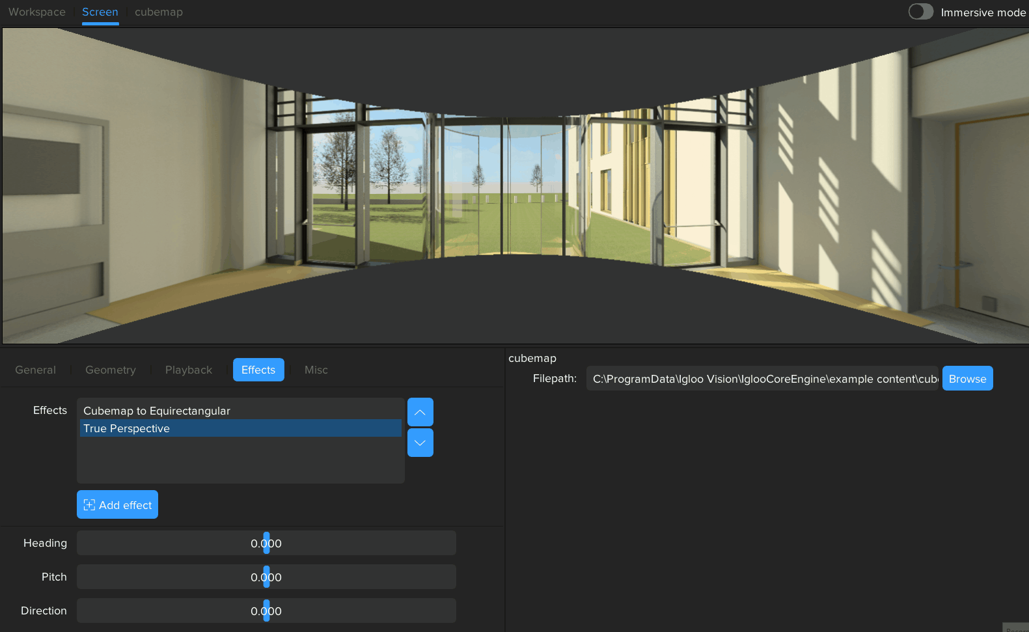This screenshot has height=632, width=1029.
Task: Switch to the Geometry tab
Action: (111, 370)
